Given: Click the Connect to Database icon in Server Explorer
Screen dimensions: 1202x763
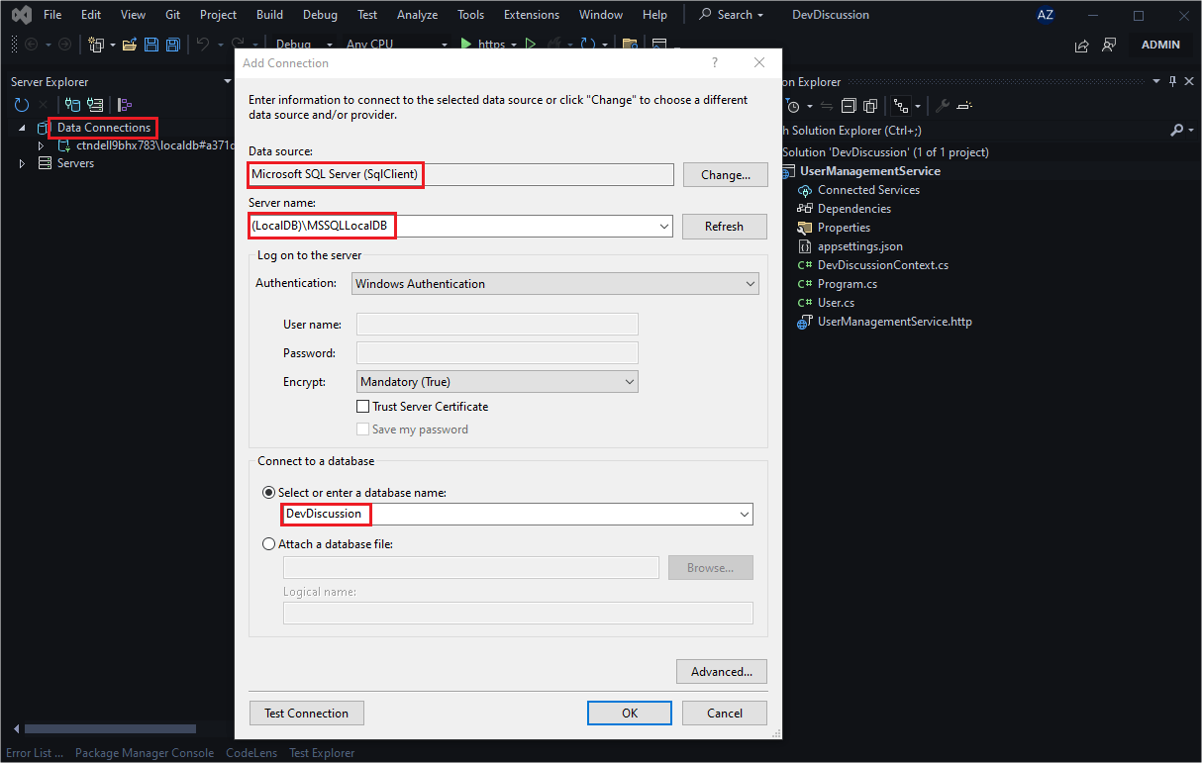Looking at the screenshot, I should point(72,105).
